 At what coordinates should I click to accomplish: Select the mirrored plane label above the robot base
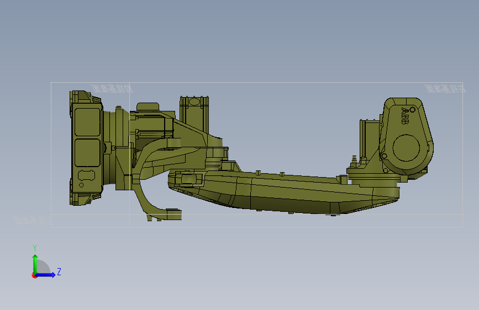click(112, 88)
